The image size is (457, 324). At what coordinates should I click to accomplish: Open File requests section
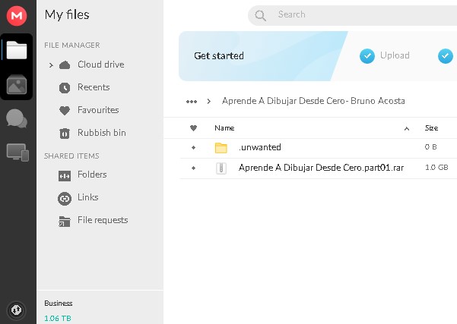[102, 220]
